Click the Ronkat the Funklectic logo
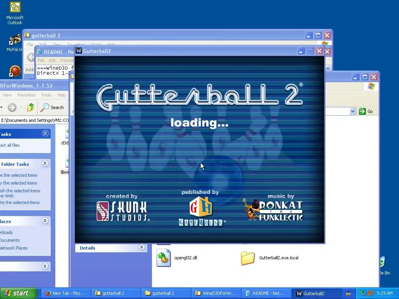399x299 pixels. click(272, 209)
